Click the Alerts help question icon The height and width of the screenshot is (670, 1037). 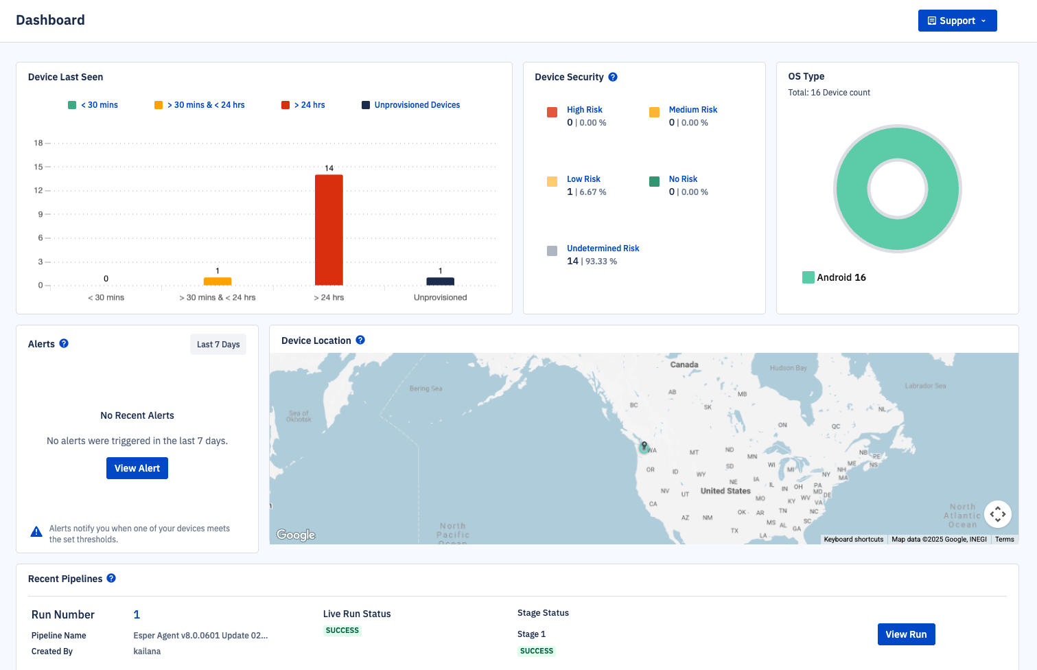[64, 343]
